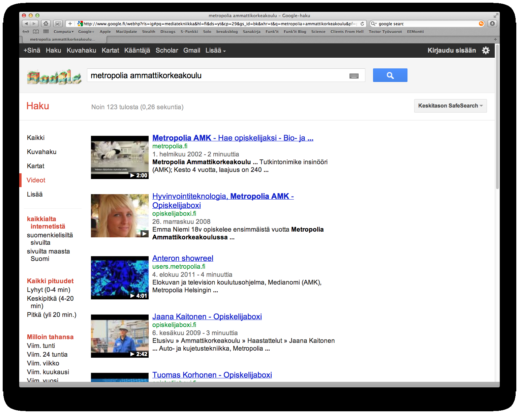Image resolution: width=519 pixels, height=414 pixels.
Task: Open a new tab with plus icon
Action: coord(495,39)
